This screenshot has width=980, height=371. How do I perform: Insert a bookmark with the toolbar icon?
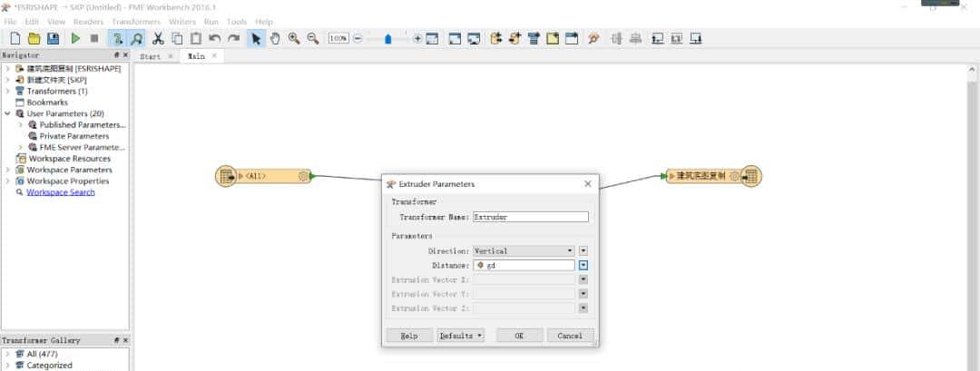click(572, 39)
